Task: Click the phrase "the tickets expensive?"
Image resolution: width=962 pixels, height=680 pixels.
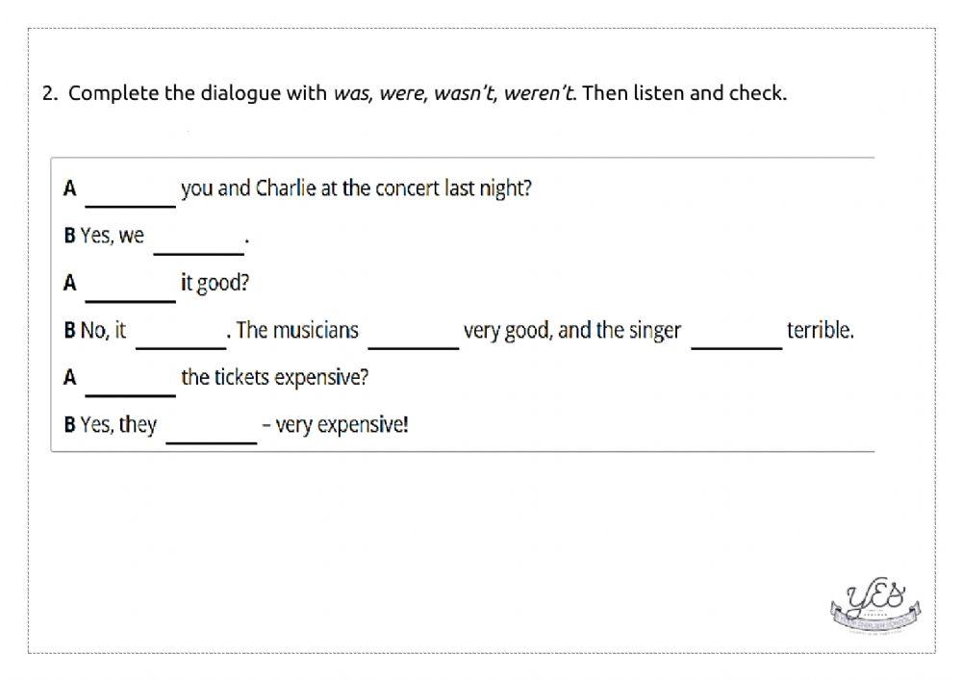Action: tap(275, 377)
